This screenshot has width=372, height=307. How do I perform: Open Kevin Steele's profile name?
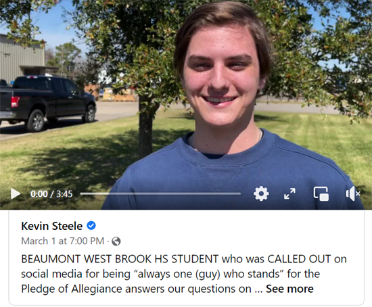pyautogui.click(x=51, y=226)
